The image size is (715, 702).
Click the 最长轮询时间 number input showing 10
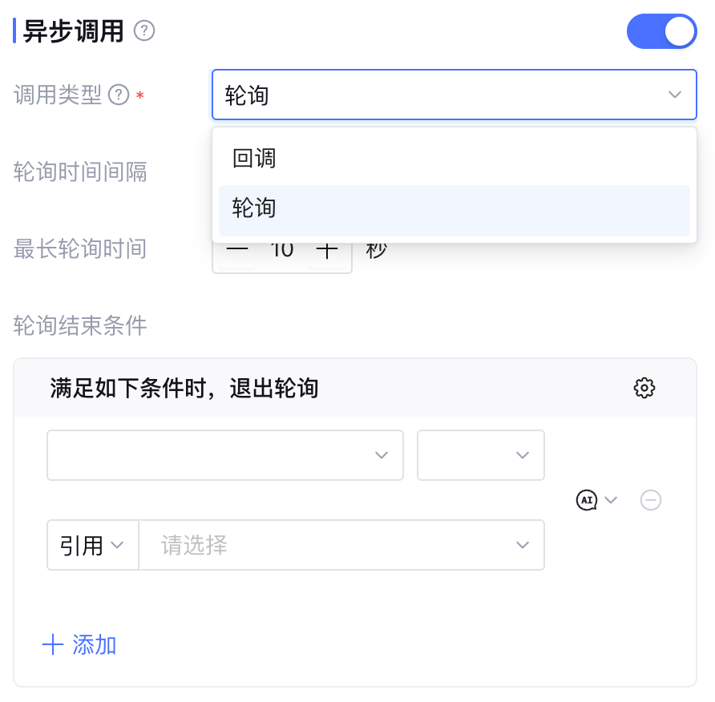[x=282, y=251]
